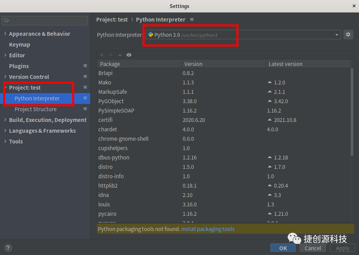
Task: Click the search magnifier icon
Action: (x=6, y=20)
